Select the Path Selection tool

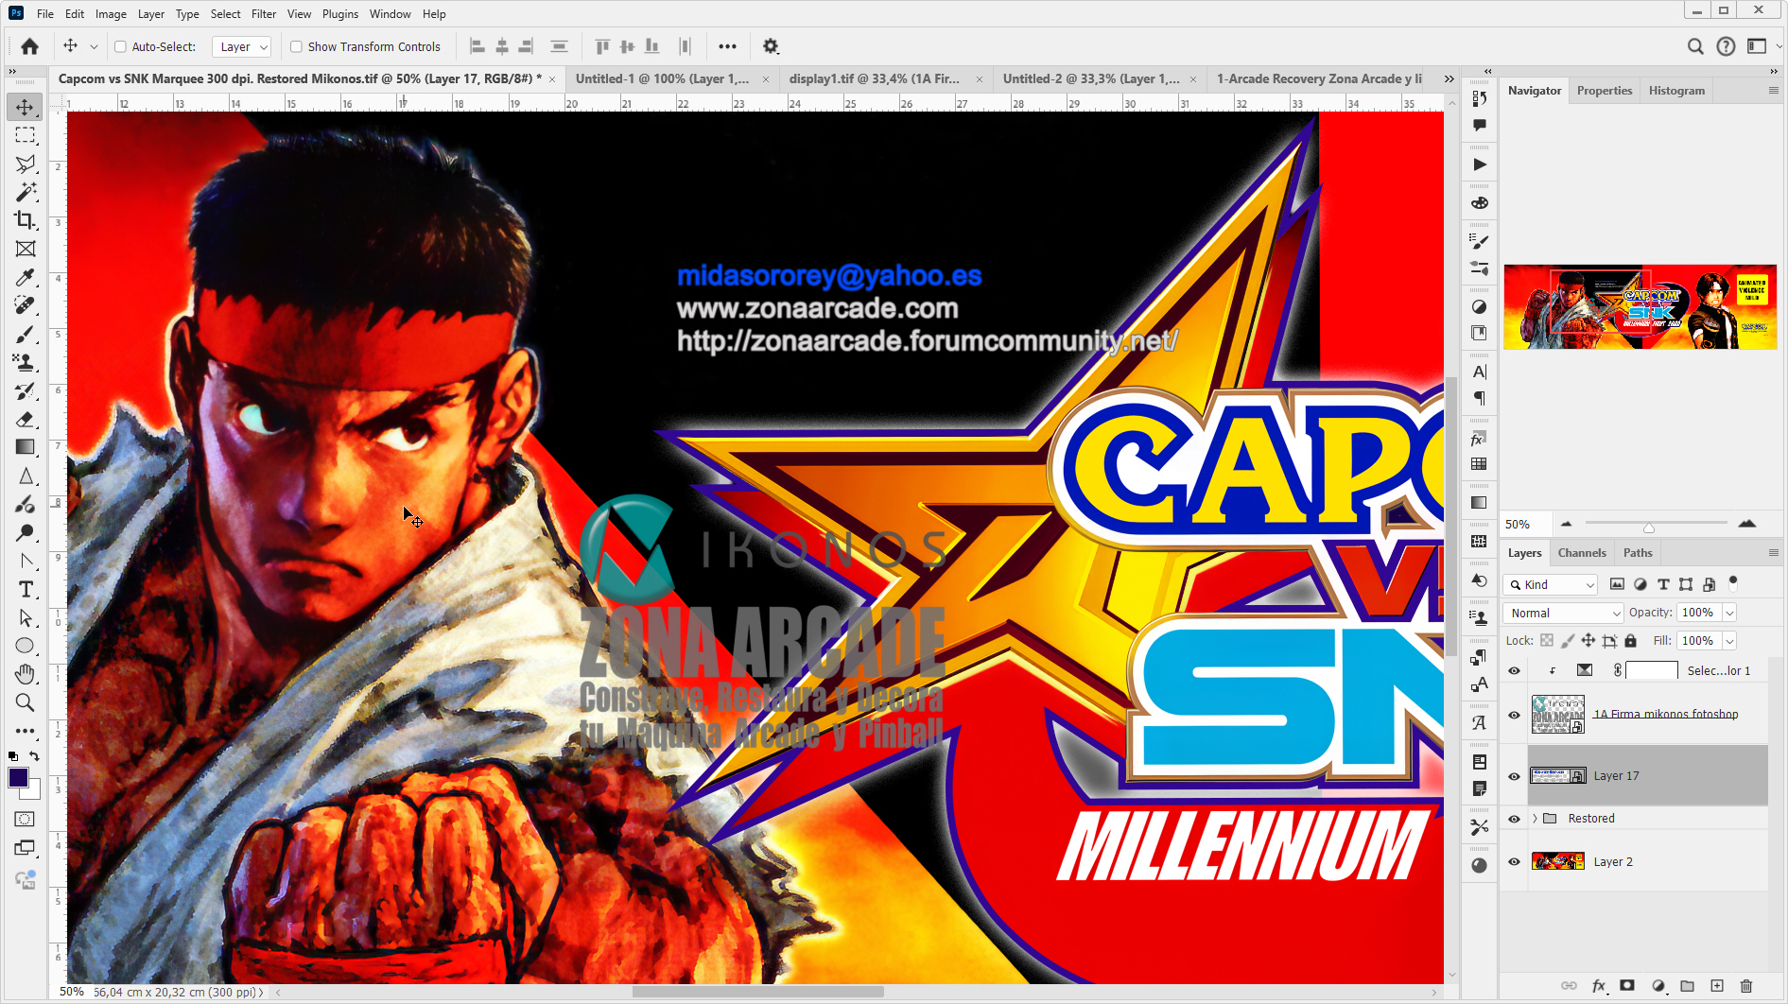pos(26,617)
